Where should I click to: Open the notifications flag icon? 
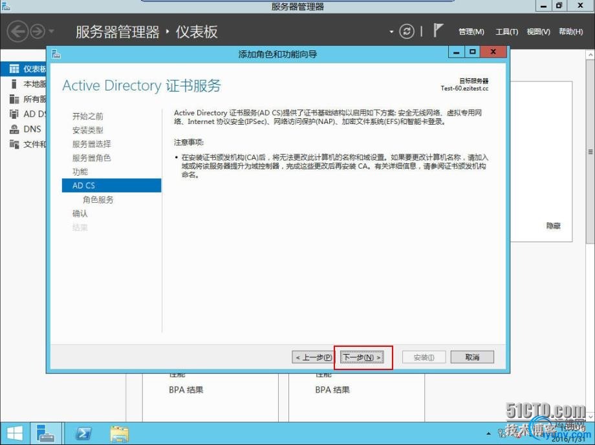(438, 30)
